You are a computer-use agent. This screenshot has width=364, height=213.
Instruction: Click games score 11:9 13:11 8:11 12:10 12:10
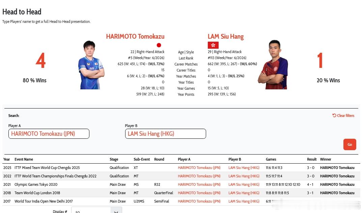283,184
